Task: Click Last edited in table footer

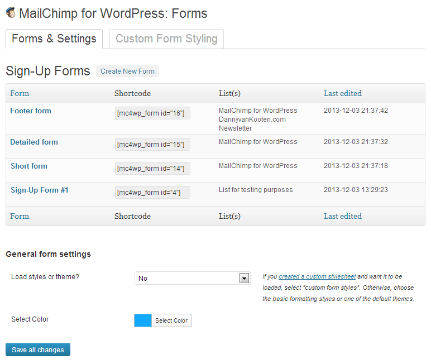Action: click(342, 216)
